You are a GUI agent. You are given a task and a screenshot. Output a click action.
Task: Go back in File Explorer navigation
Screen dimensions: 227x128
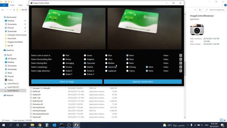click(x=3, y=10)
